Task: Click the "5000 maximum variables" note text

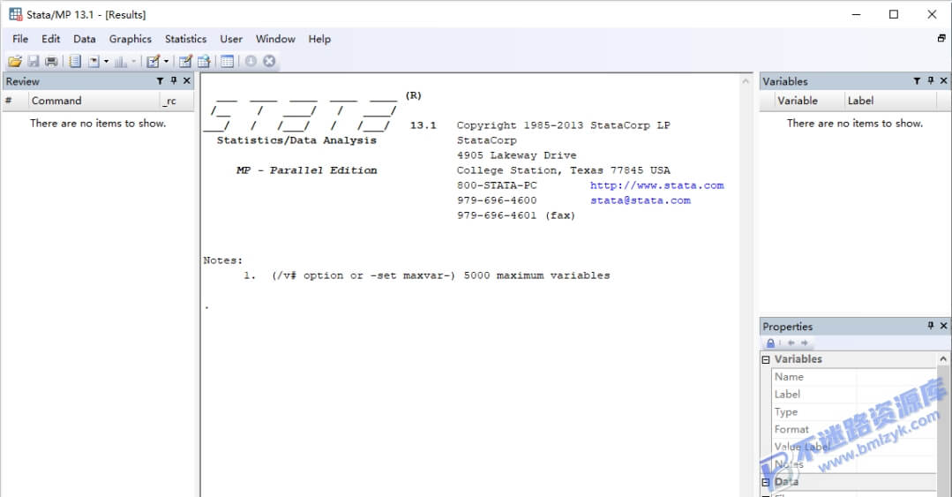Action: pos(536,275)
